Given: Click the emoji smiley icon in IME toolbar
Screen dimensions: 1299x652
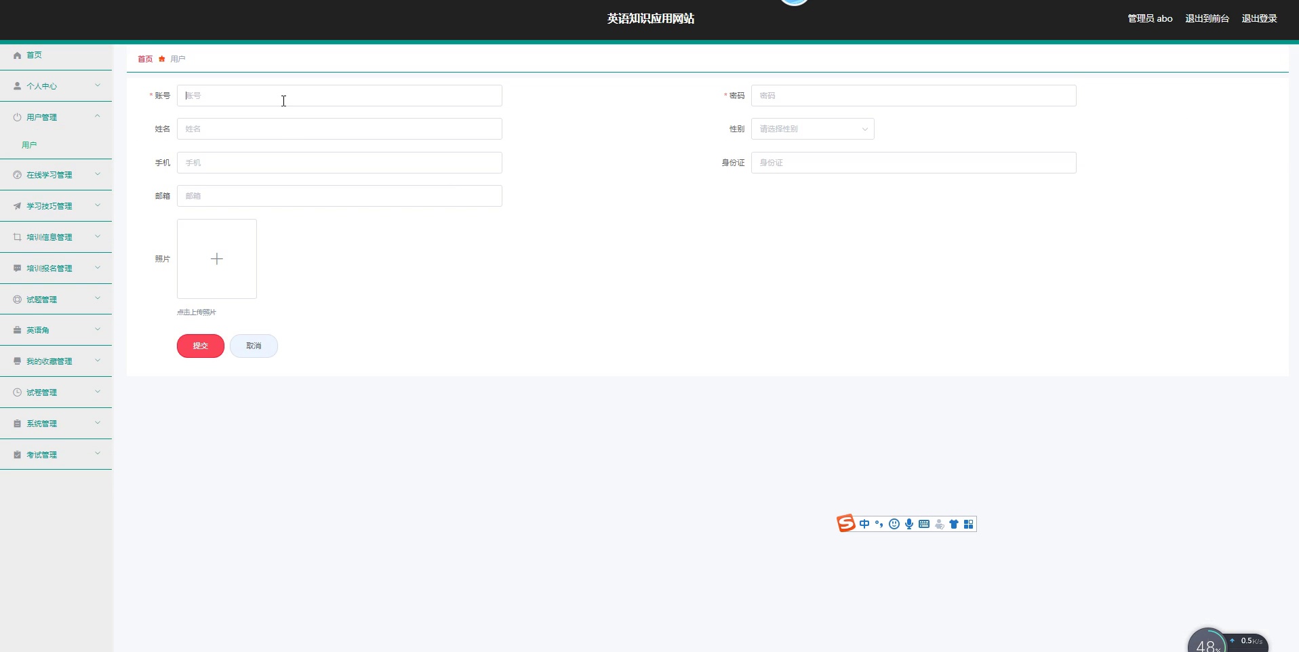Looking at the screenshot, I should tap(894, 524).
